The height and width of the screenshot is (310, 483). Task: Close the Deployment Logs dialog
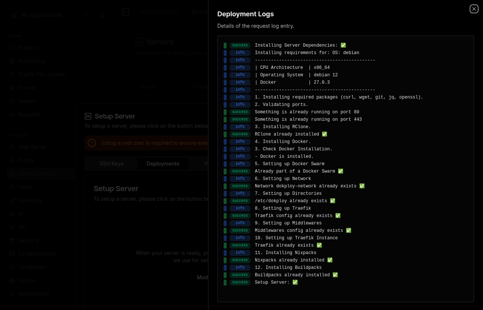[x=474, y=9]
